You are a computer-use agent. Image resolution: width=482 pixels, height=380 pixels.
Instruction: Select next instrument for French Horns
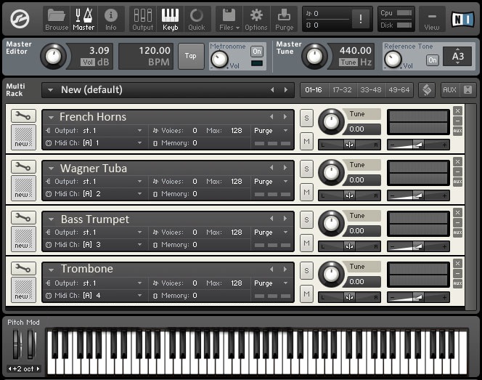pos(285,117)
